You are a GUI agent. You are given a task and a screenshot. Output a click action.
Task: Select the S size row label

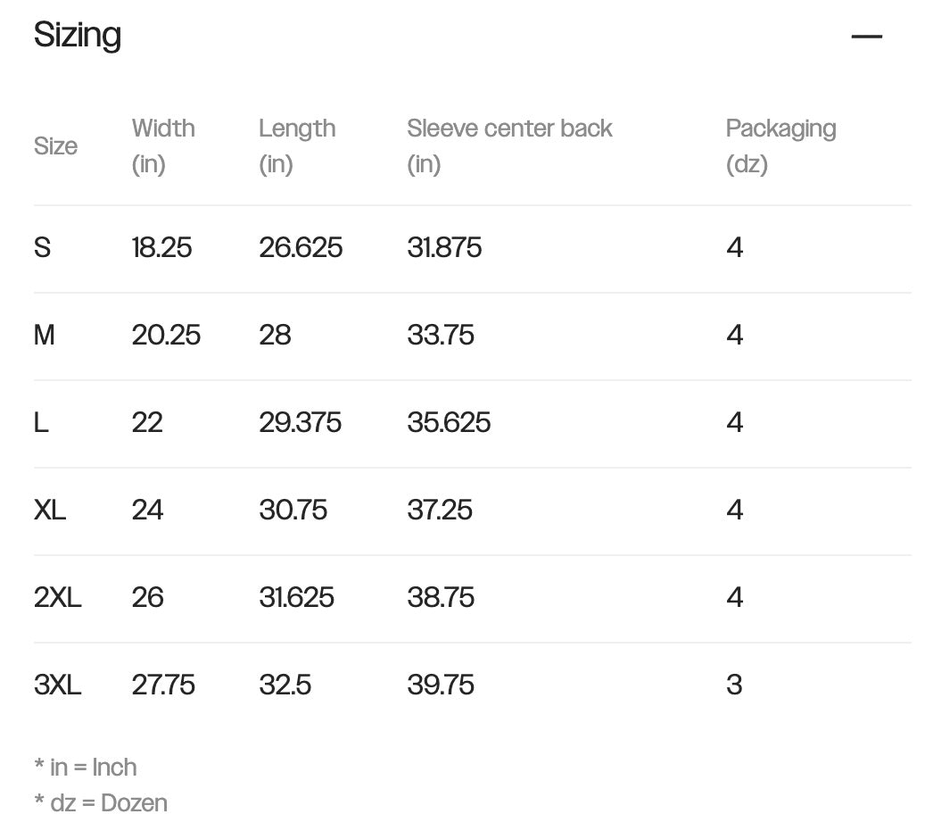point(42,248)
